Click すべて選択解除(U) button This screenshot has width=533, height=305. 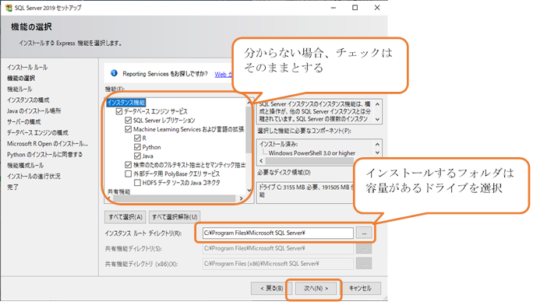175,217
